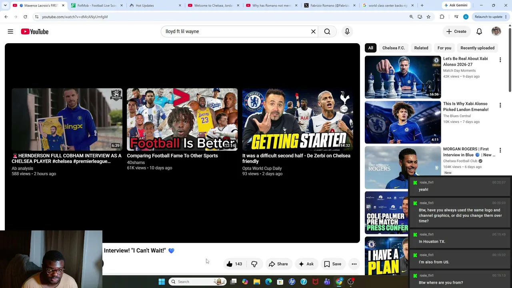Select the Related filter chip
The width and height of the screenshot is (512, 288).
[x=421, y=48]
